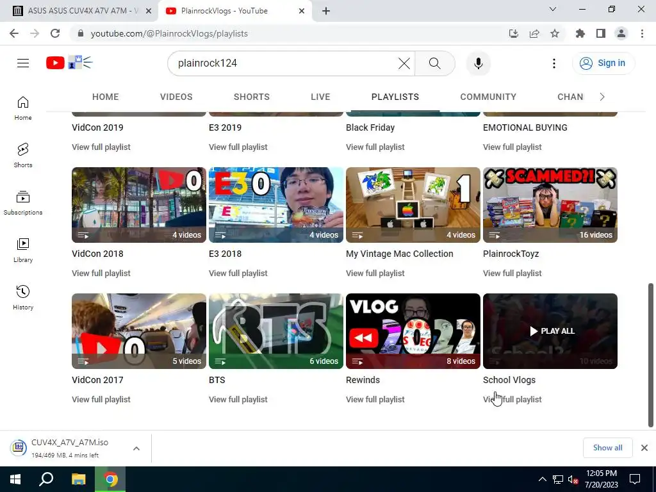Open Shorts in the left sidebar

pyautogui.click(x=23, y=156)
